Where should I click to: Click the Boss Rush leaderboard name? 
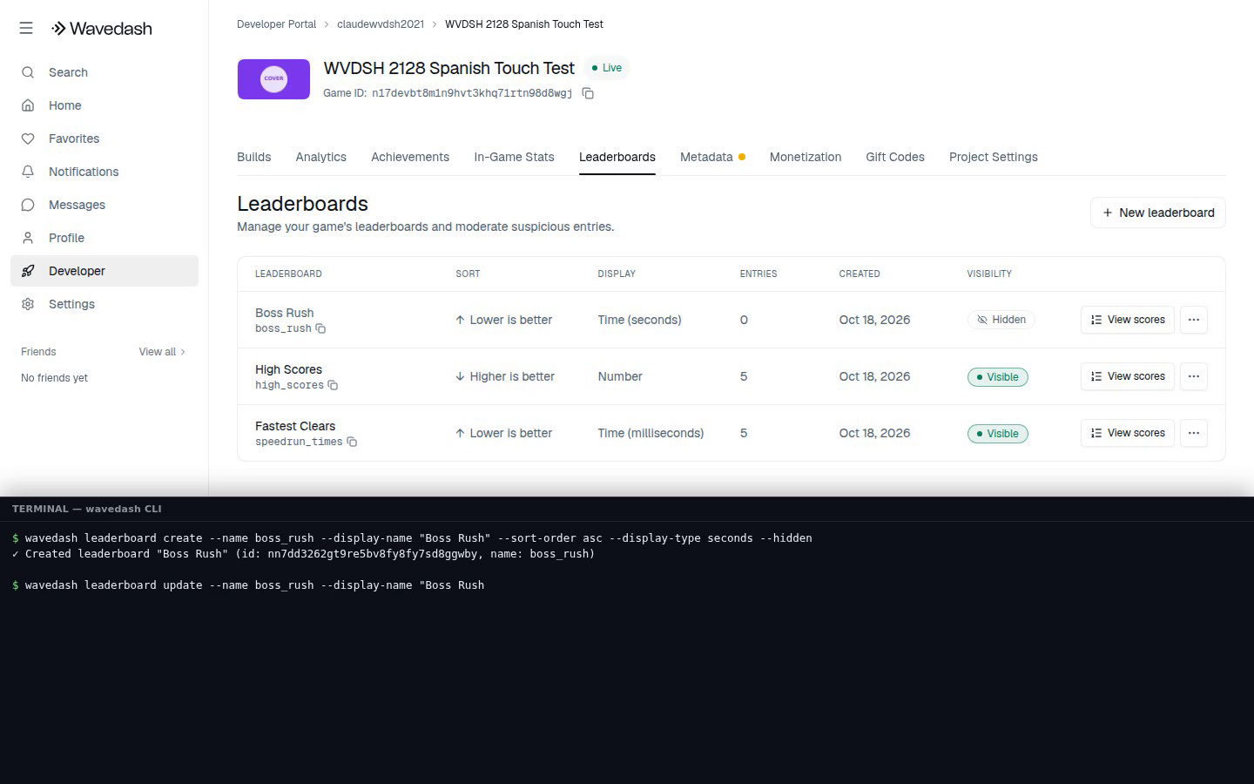click(x=285, y=313)
